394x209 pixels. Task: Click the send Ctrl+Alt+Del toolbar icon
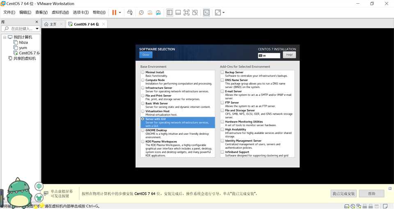(130, 12)
